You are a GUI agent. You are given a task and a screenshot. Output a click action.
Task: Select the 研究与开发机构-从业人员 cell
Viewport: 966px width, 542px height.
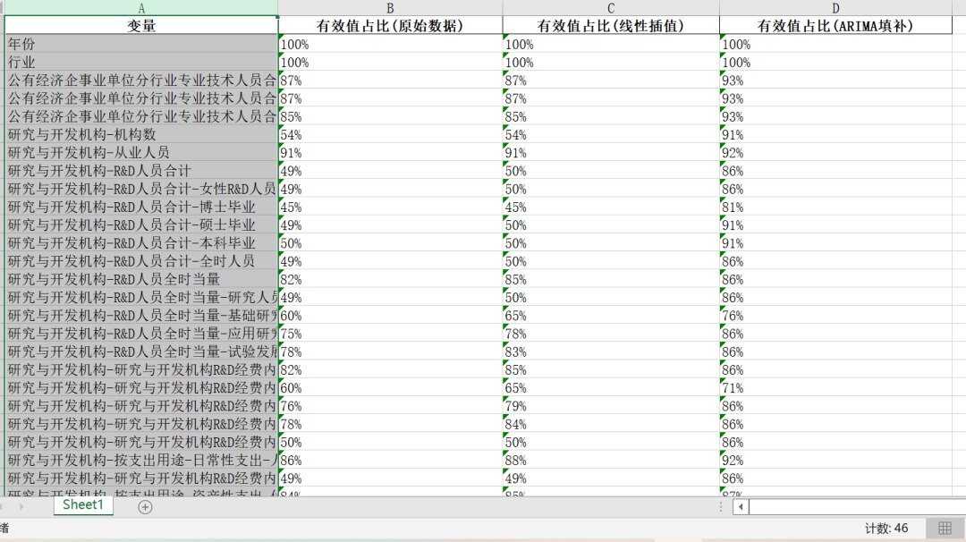tap(141, 153)
